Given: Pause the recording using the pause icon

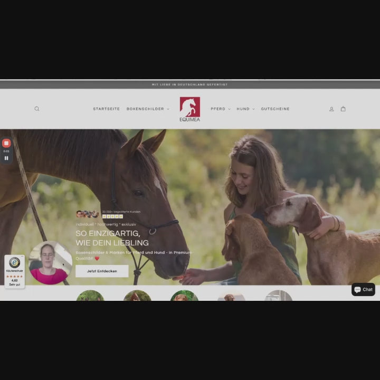Looking at the screenshot, I should click(6, 158).
